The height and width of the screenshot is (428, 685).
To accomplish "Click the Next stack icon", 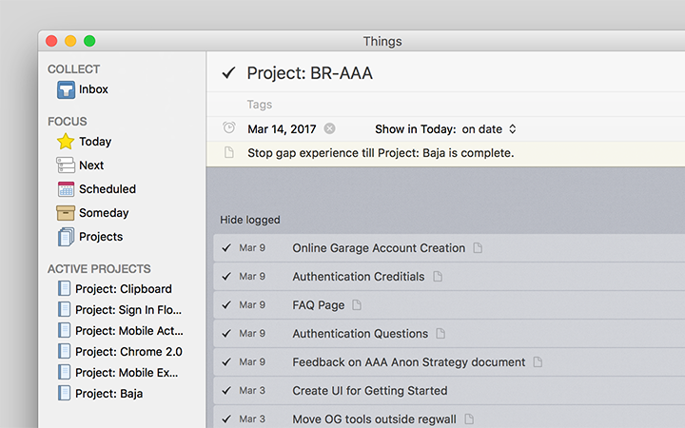I will [66, 165].
